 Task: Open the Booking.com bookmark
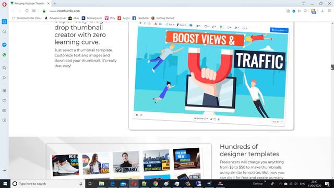pyautogui.click(x=92, y=18)
